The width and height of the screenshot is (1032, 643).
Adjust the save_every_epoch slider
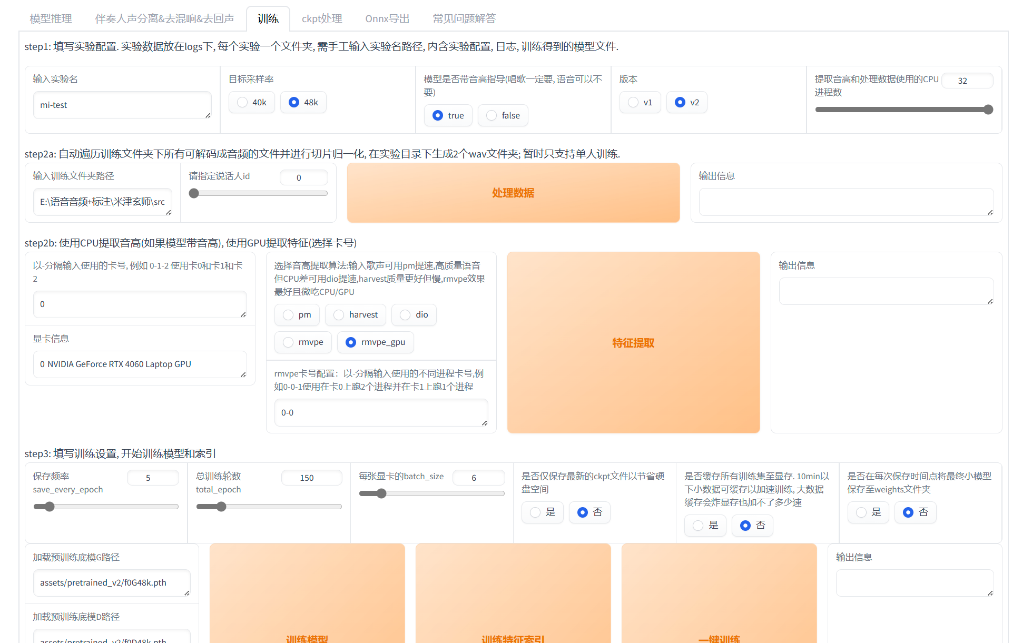106,507
